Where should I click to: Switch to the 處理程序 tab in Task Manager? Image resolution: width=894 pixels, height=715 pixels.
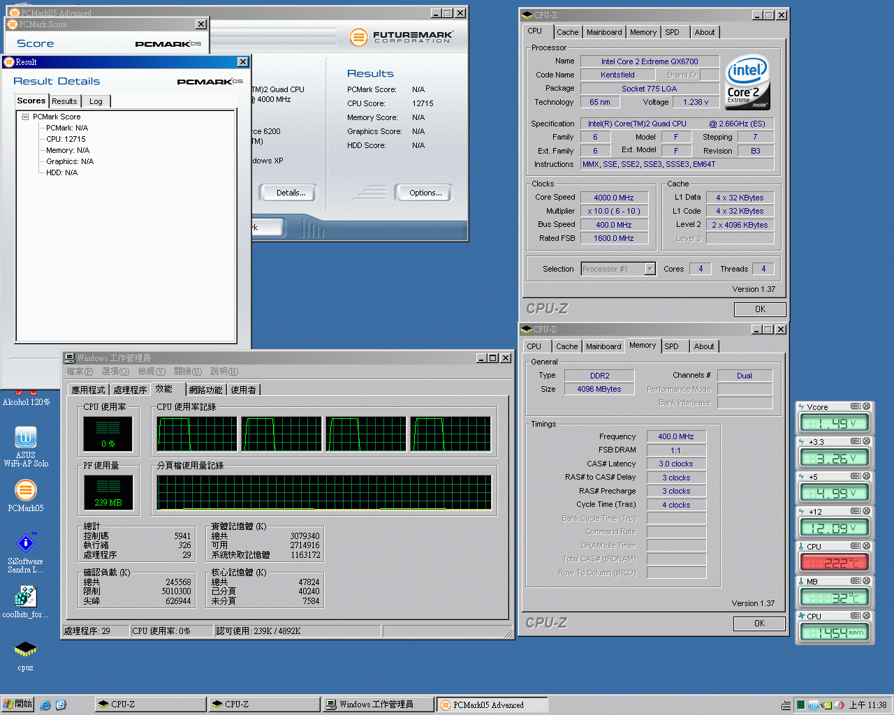pyautogui.click(x=130, y=390)
